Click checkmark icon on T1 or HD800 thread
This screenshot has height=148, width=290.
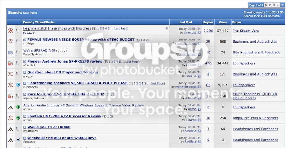[25, 127]
